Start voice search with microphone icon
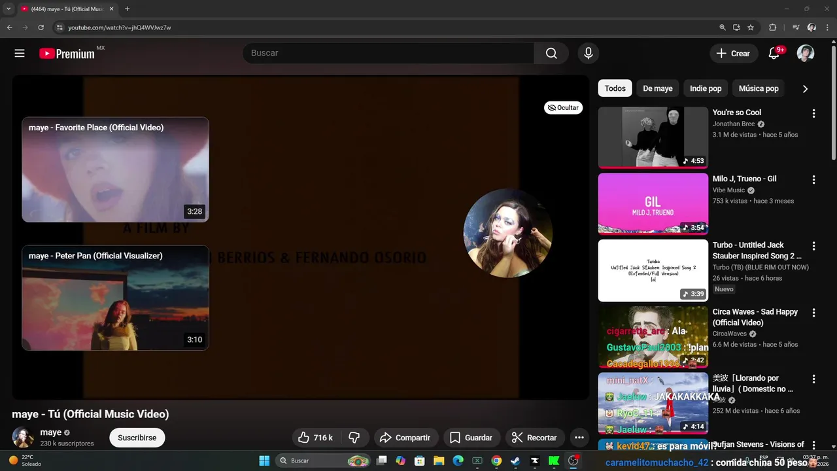This screenshot has height=471, width=837. pos(589,54)
